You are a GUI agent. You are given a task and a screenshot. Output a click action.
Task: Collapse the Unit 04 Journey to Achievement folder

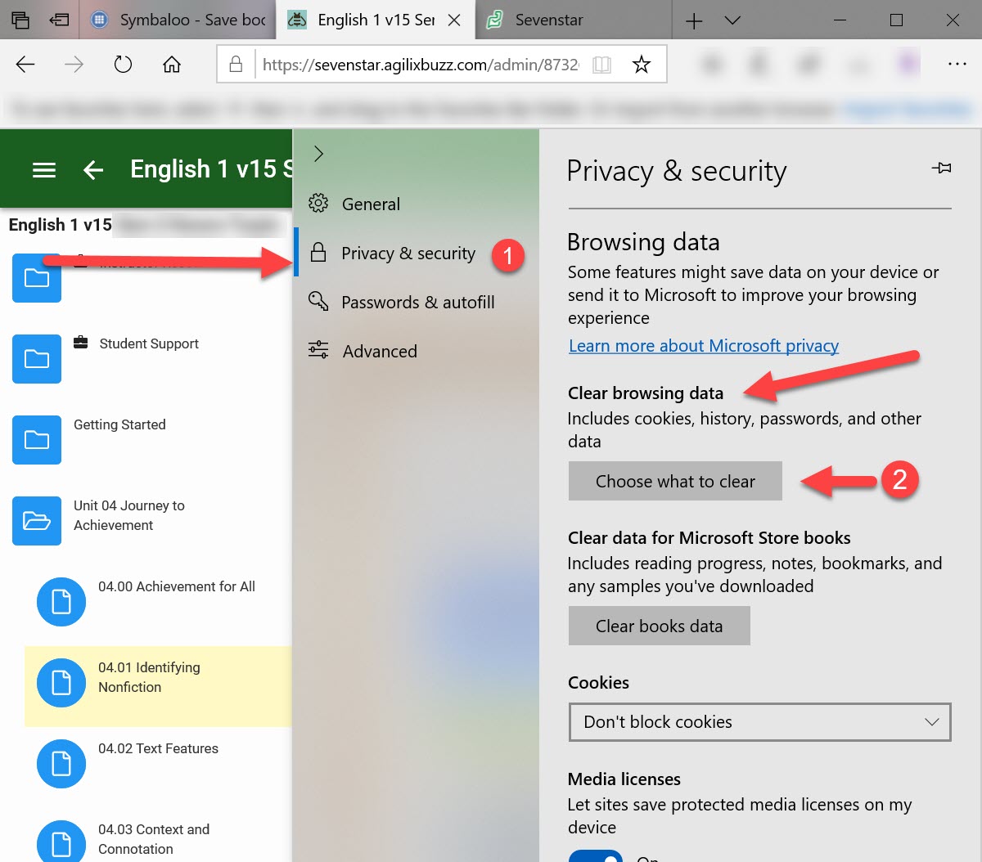tap(37, 521)
